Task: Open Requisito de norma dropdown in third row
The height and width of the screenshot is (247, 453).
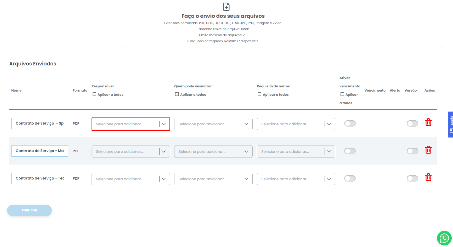Action: tap(296, 179)
